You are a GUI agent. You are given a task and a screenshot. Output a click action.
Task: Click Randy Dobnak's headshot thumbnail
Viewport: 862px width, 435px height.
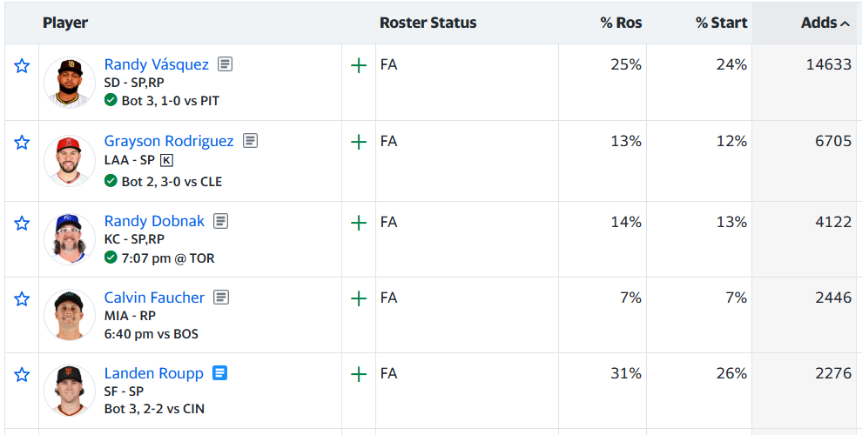tap(70, 239)
